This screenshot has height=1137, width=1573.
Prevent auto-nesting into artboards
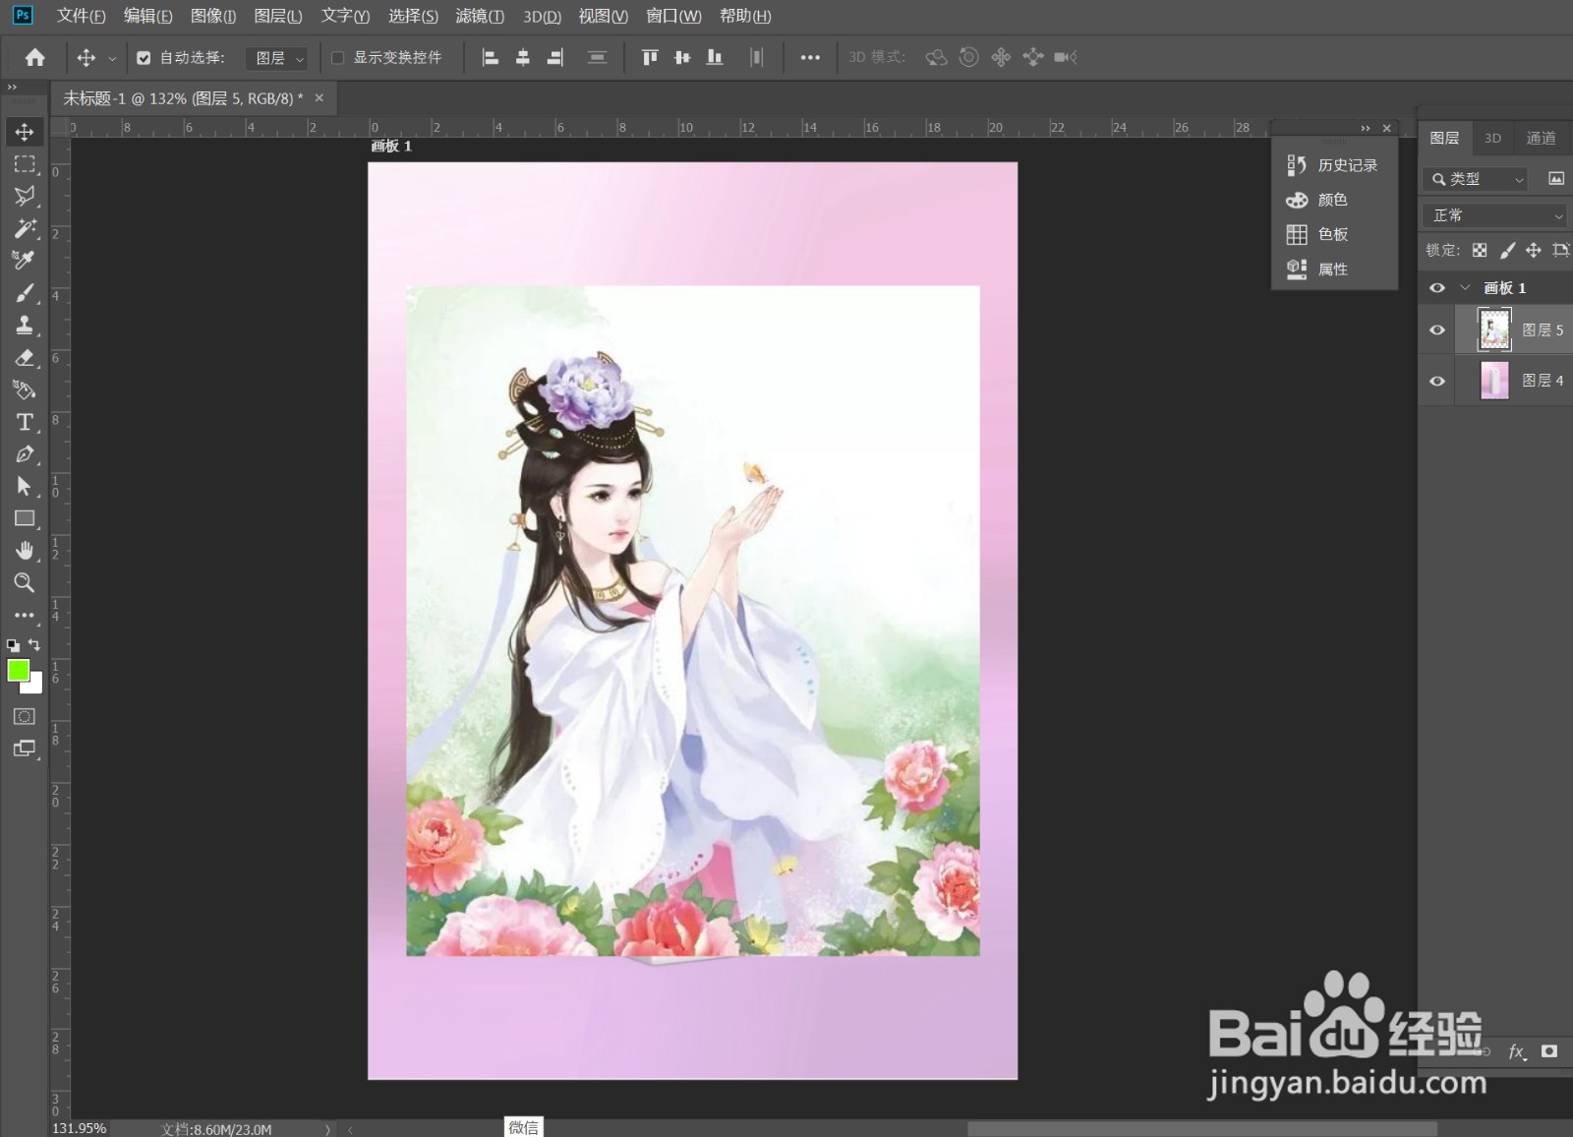tap(1560, 250)
